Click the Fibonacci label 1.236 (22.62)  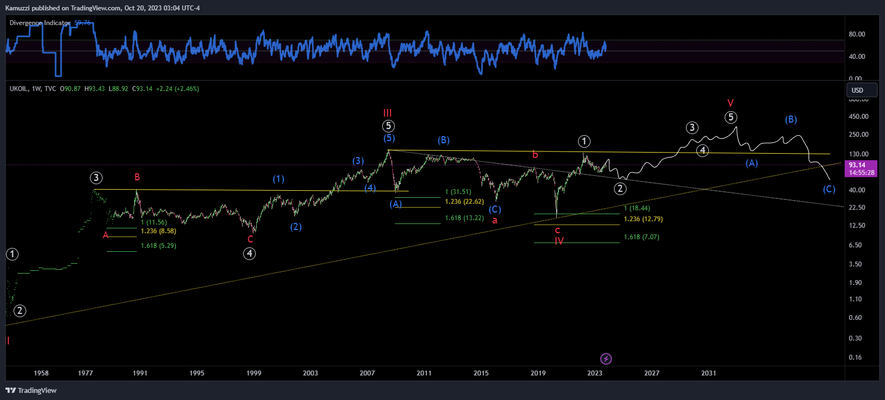(x=465, y=202)
